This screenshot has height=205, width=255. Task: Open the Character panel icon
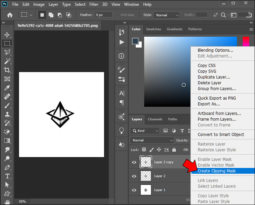click(122, 93)
